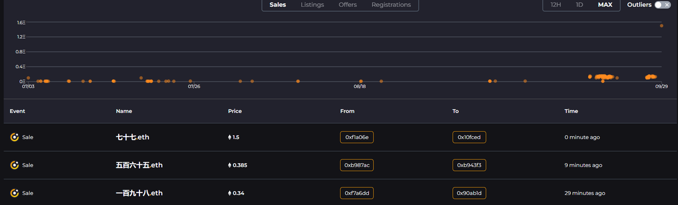Click Ethereum icon next to price 0.385
Image resolution: width=678 pixels, height=205 pixels.
[229, 165]
